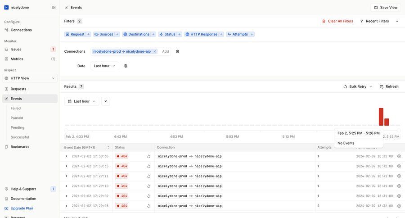Expand the 17:29:09 event row
Image resolution: width=405 pixels, height=218 pixels.
click(67, 196)
